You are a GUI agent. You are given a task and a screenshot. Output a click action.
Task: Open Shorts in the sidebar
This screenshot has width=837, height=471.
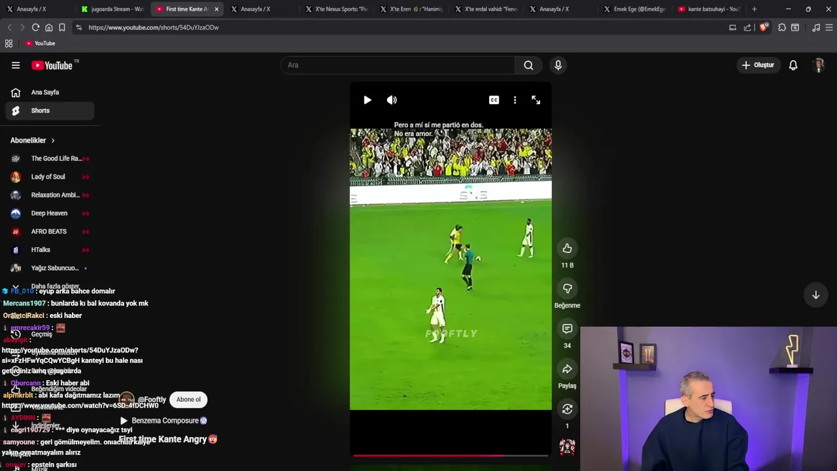tap(50, 111)
